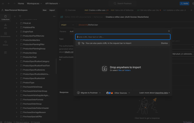Click the workspace user icon

pos(2,10)
